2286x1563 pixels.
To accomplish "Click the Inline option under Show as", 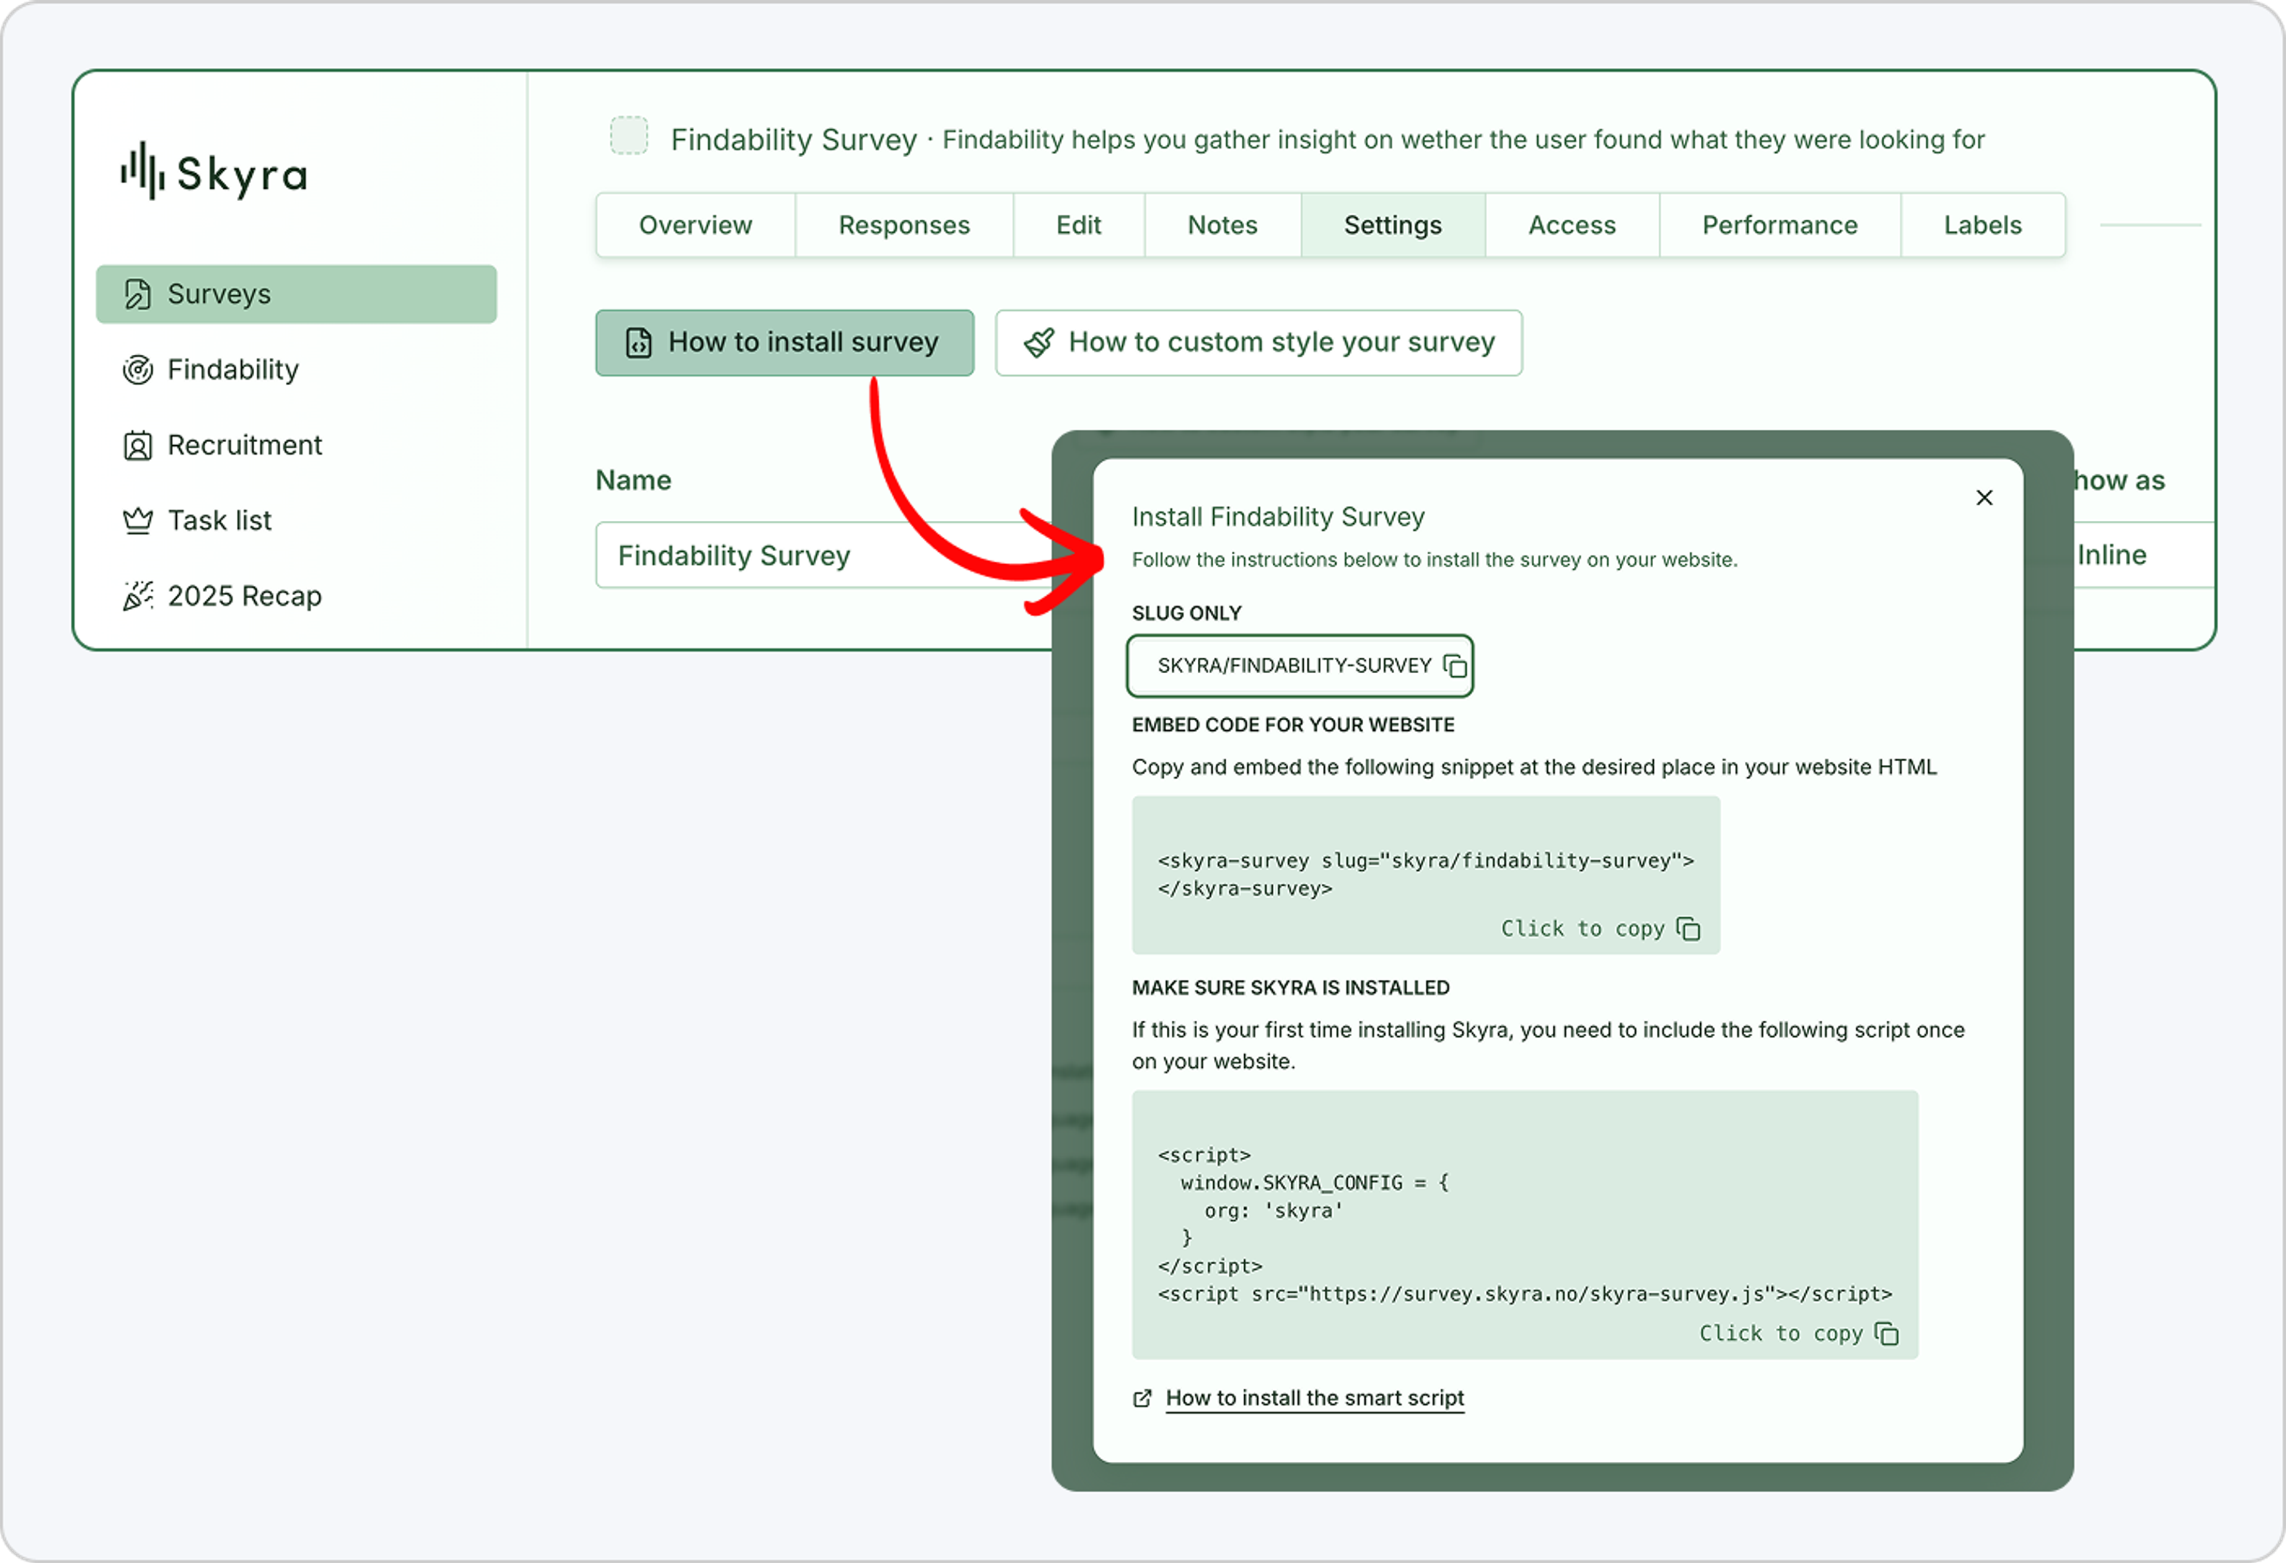I will click(2111, 555).
